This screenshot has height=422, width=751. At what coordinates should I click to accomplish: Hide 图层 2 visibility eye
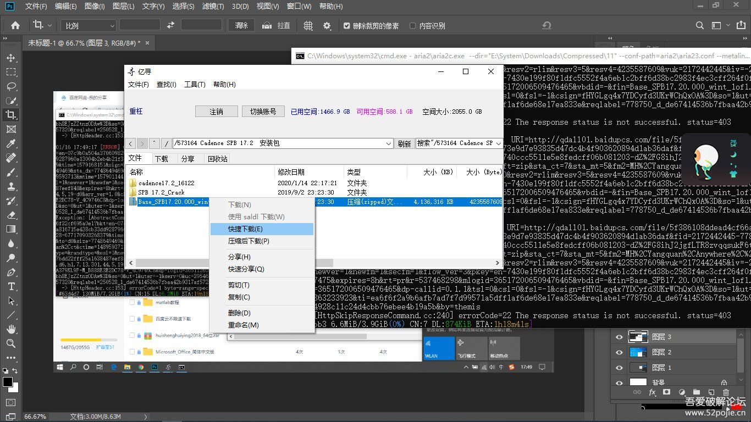click(620, 352)
